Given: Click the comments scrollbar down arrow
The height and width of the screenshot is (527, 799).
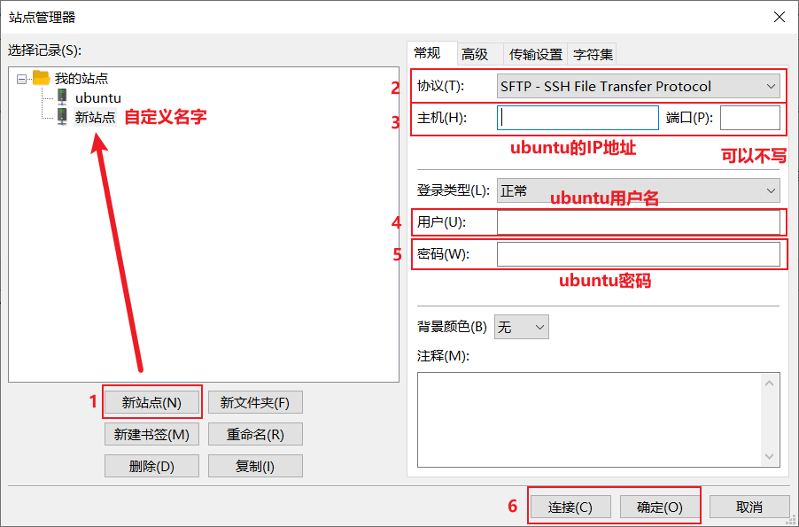Looking at the screenshot, I should (770, 456).
